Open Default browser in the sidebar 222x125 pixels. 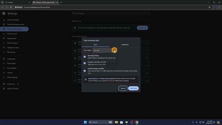(x=13, y=48)
